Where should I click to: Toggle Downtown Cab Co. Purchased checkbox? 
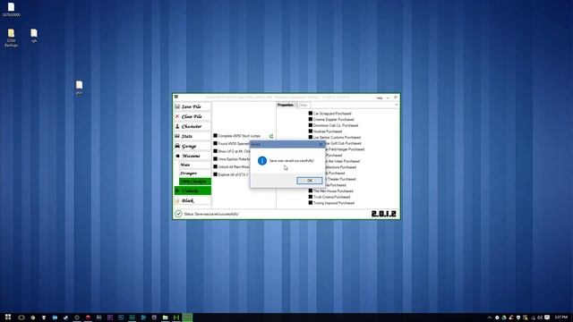point(311,125)
